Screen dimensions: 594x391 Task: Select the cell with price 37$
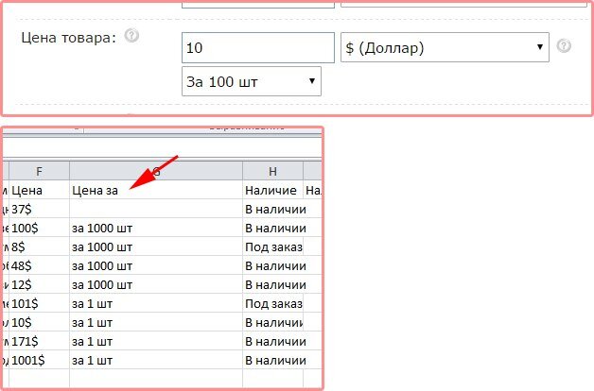39,209
